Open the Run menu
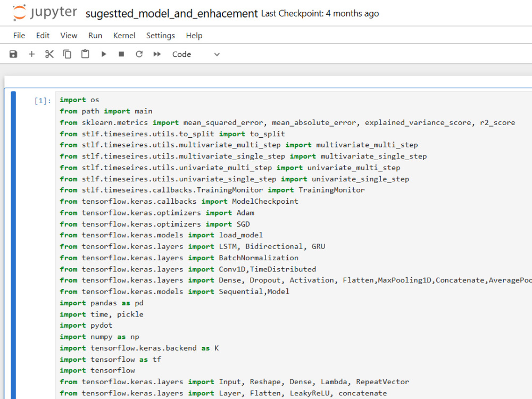 pyautogui.click(x=95, y=36)
